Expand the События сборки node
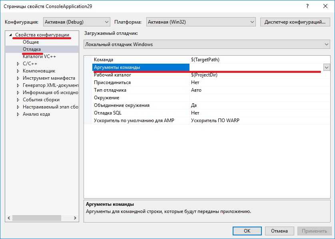The width and height of the screenshot is (335, 239). tap(18, 100)
